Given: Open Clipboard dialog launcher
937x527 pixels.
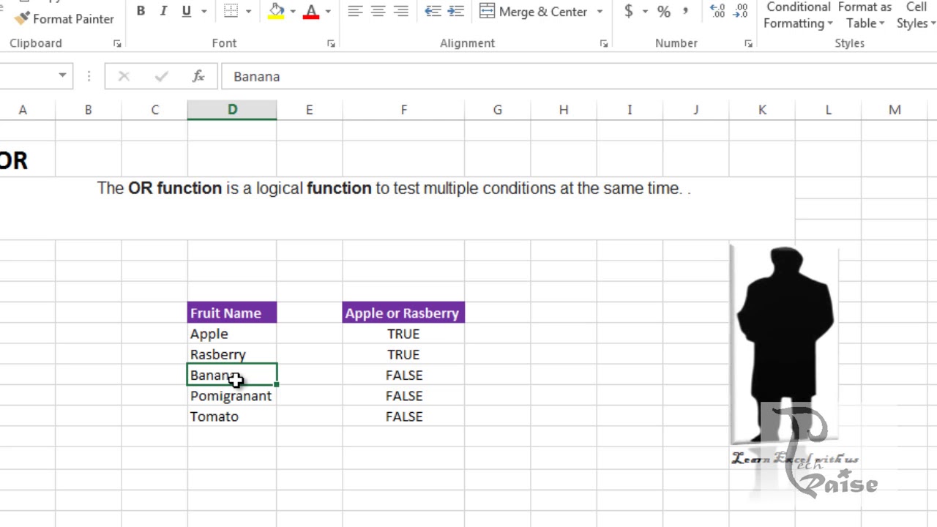Looking at the screenshot, I should 117,44.
